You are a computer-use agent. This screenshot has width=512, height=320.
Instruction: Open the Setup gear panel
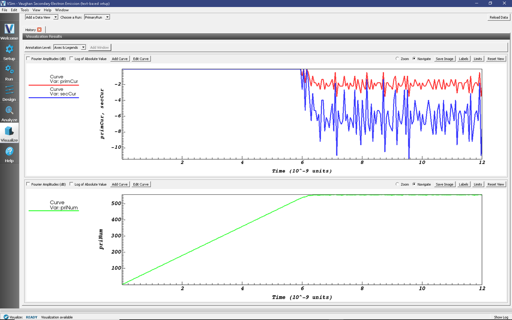pos(9,52)
